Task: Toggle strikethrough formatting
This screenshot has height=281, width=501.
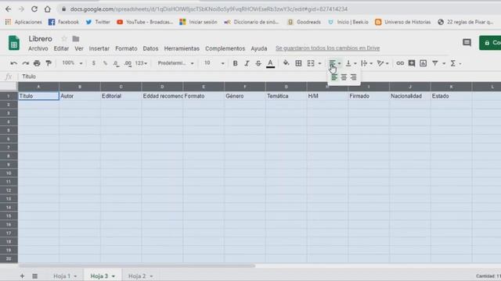Action: [258, 63]
